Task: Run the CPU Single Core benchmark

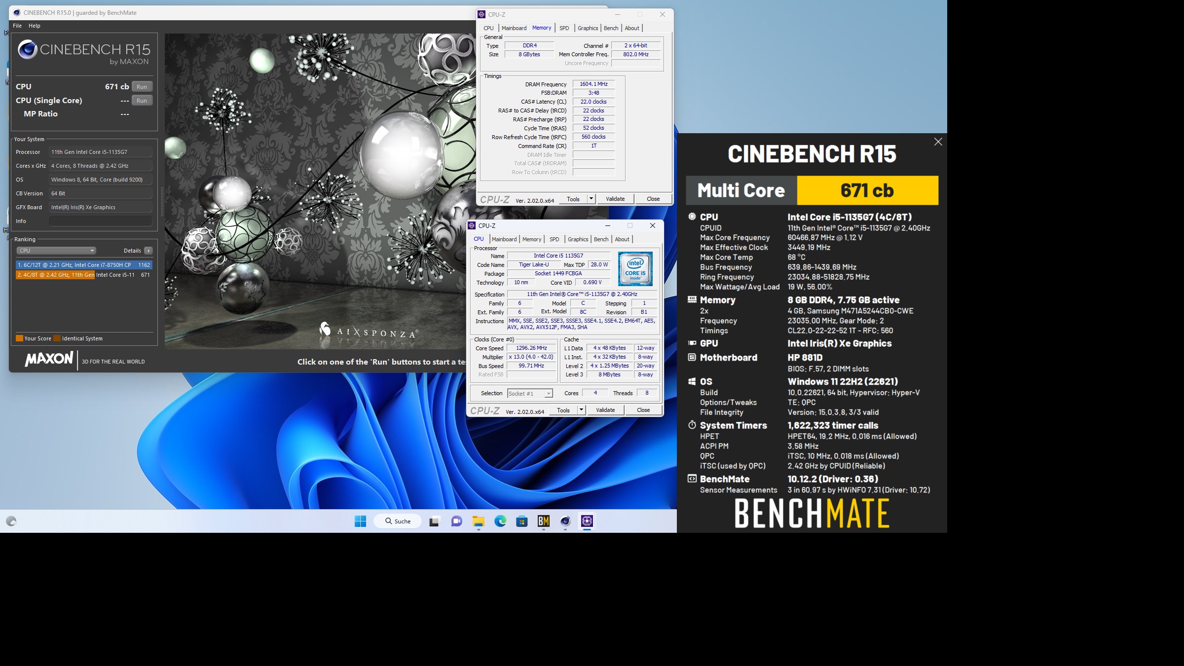Action: coord(142,101)
